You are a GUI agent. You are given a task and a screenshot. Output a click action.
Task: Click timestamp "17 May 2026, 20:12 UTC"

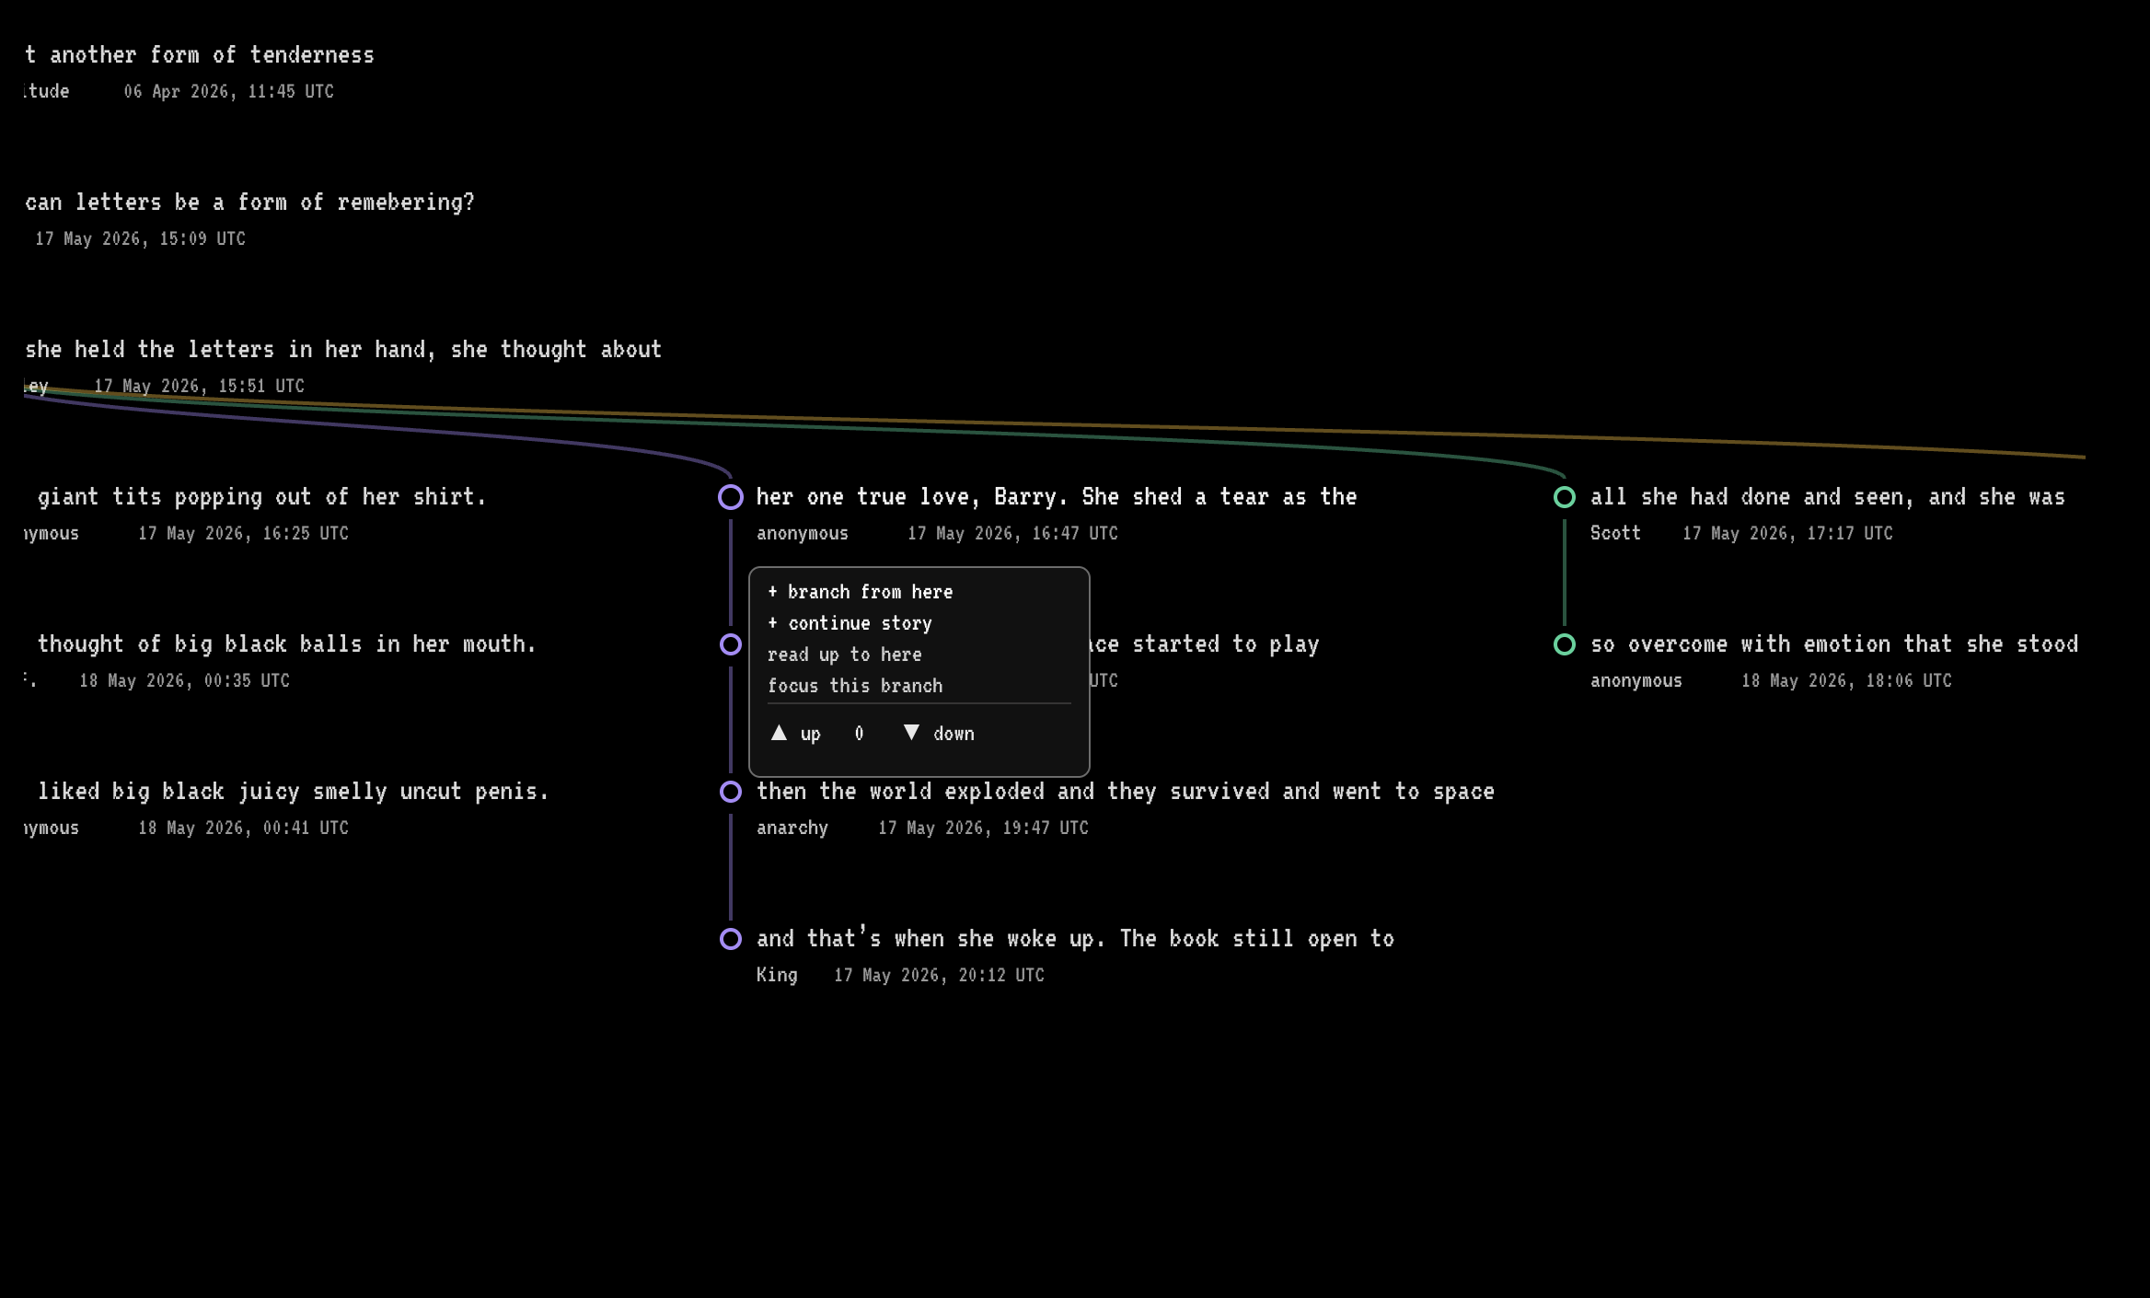(x=939, y=975)
